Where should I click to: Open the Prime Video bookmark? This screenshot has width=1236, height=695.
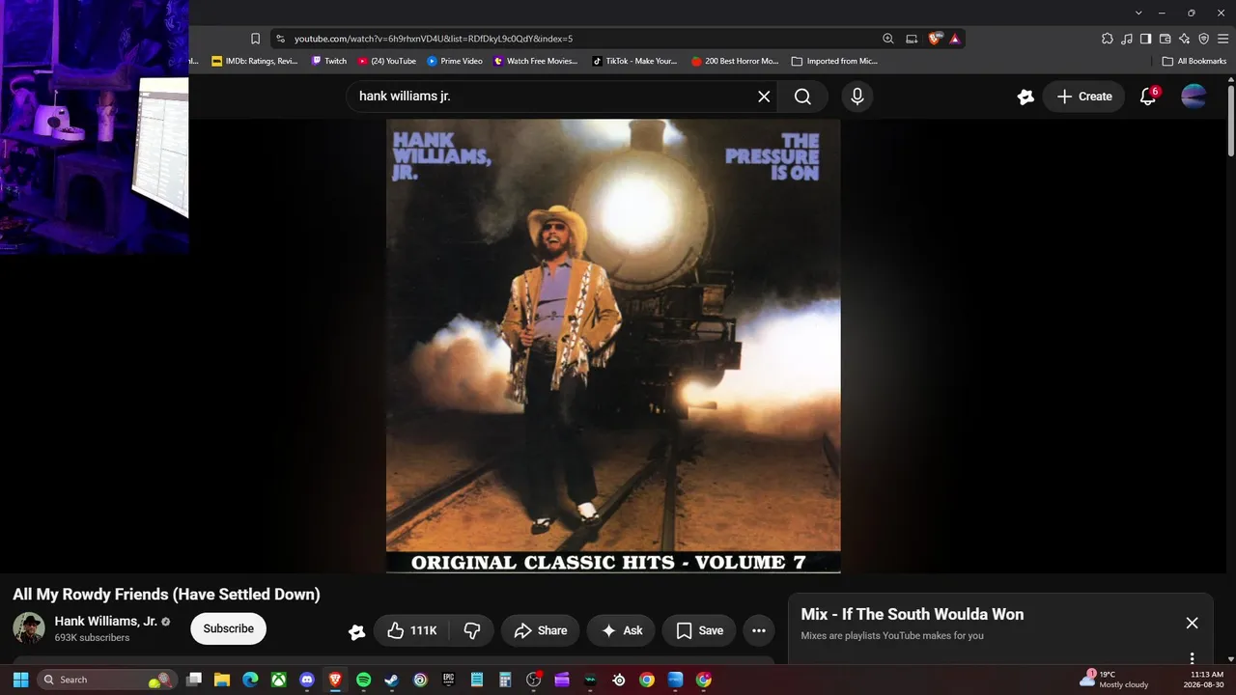pyautogui.click(x=455, y=61)
